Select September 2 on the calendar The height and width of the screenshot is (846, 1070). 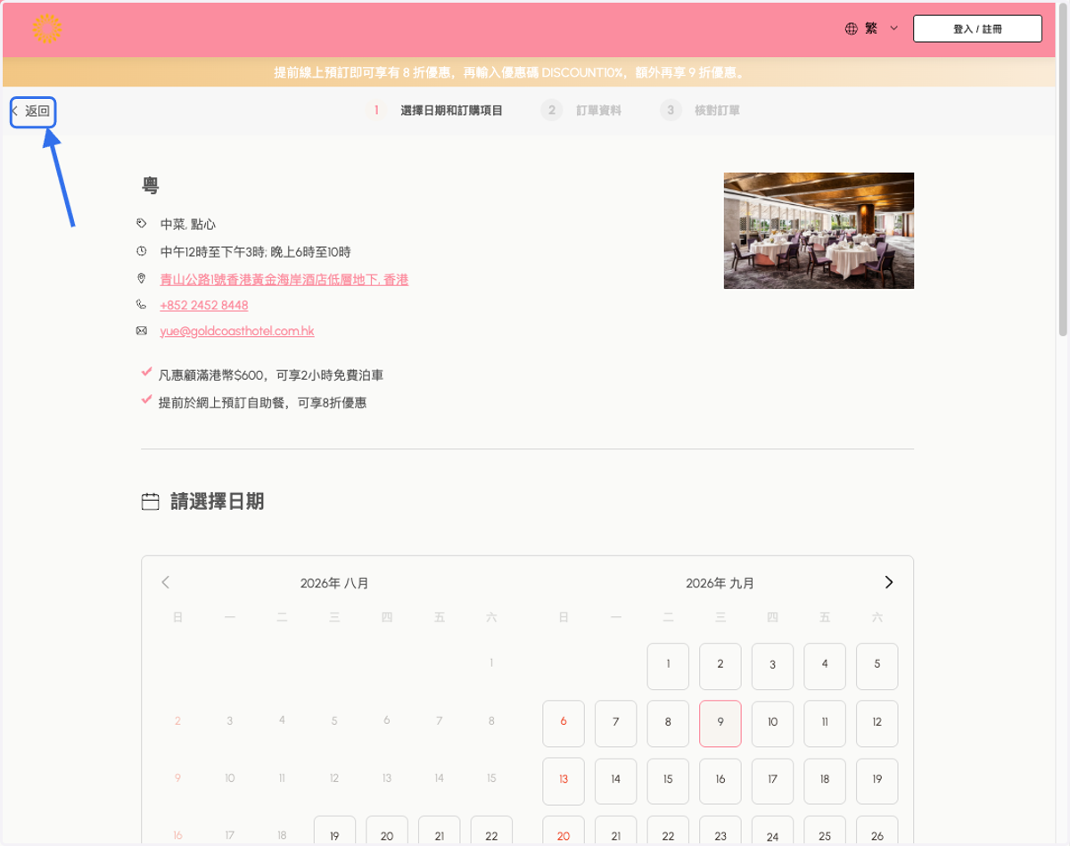(x=720, y=665)
